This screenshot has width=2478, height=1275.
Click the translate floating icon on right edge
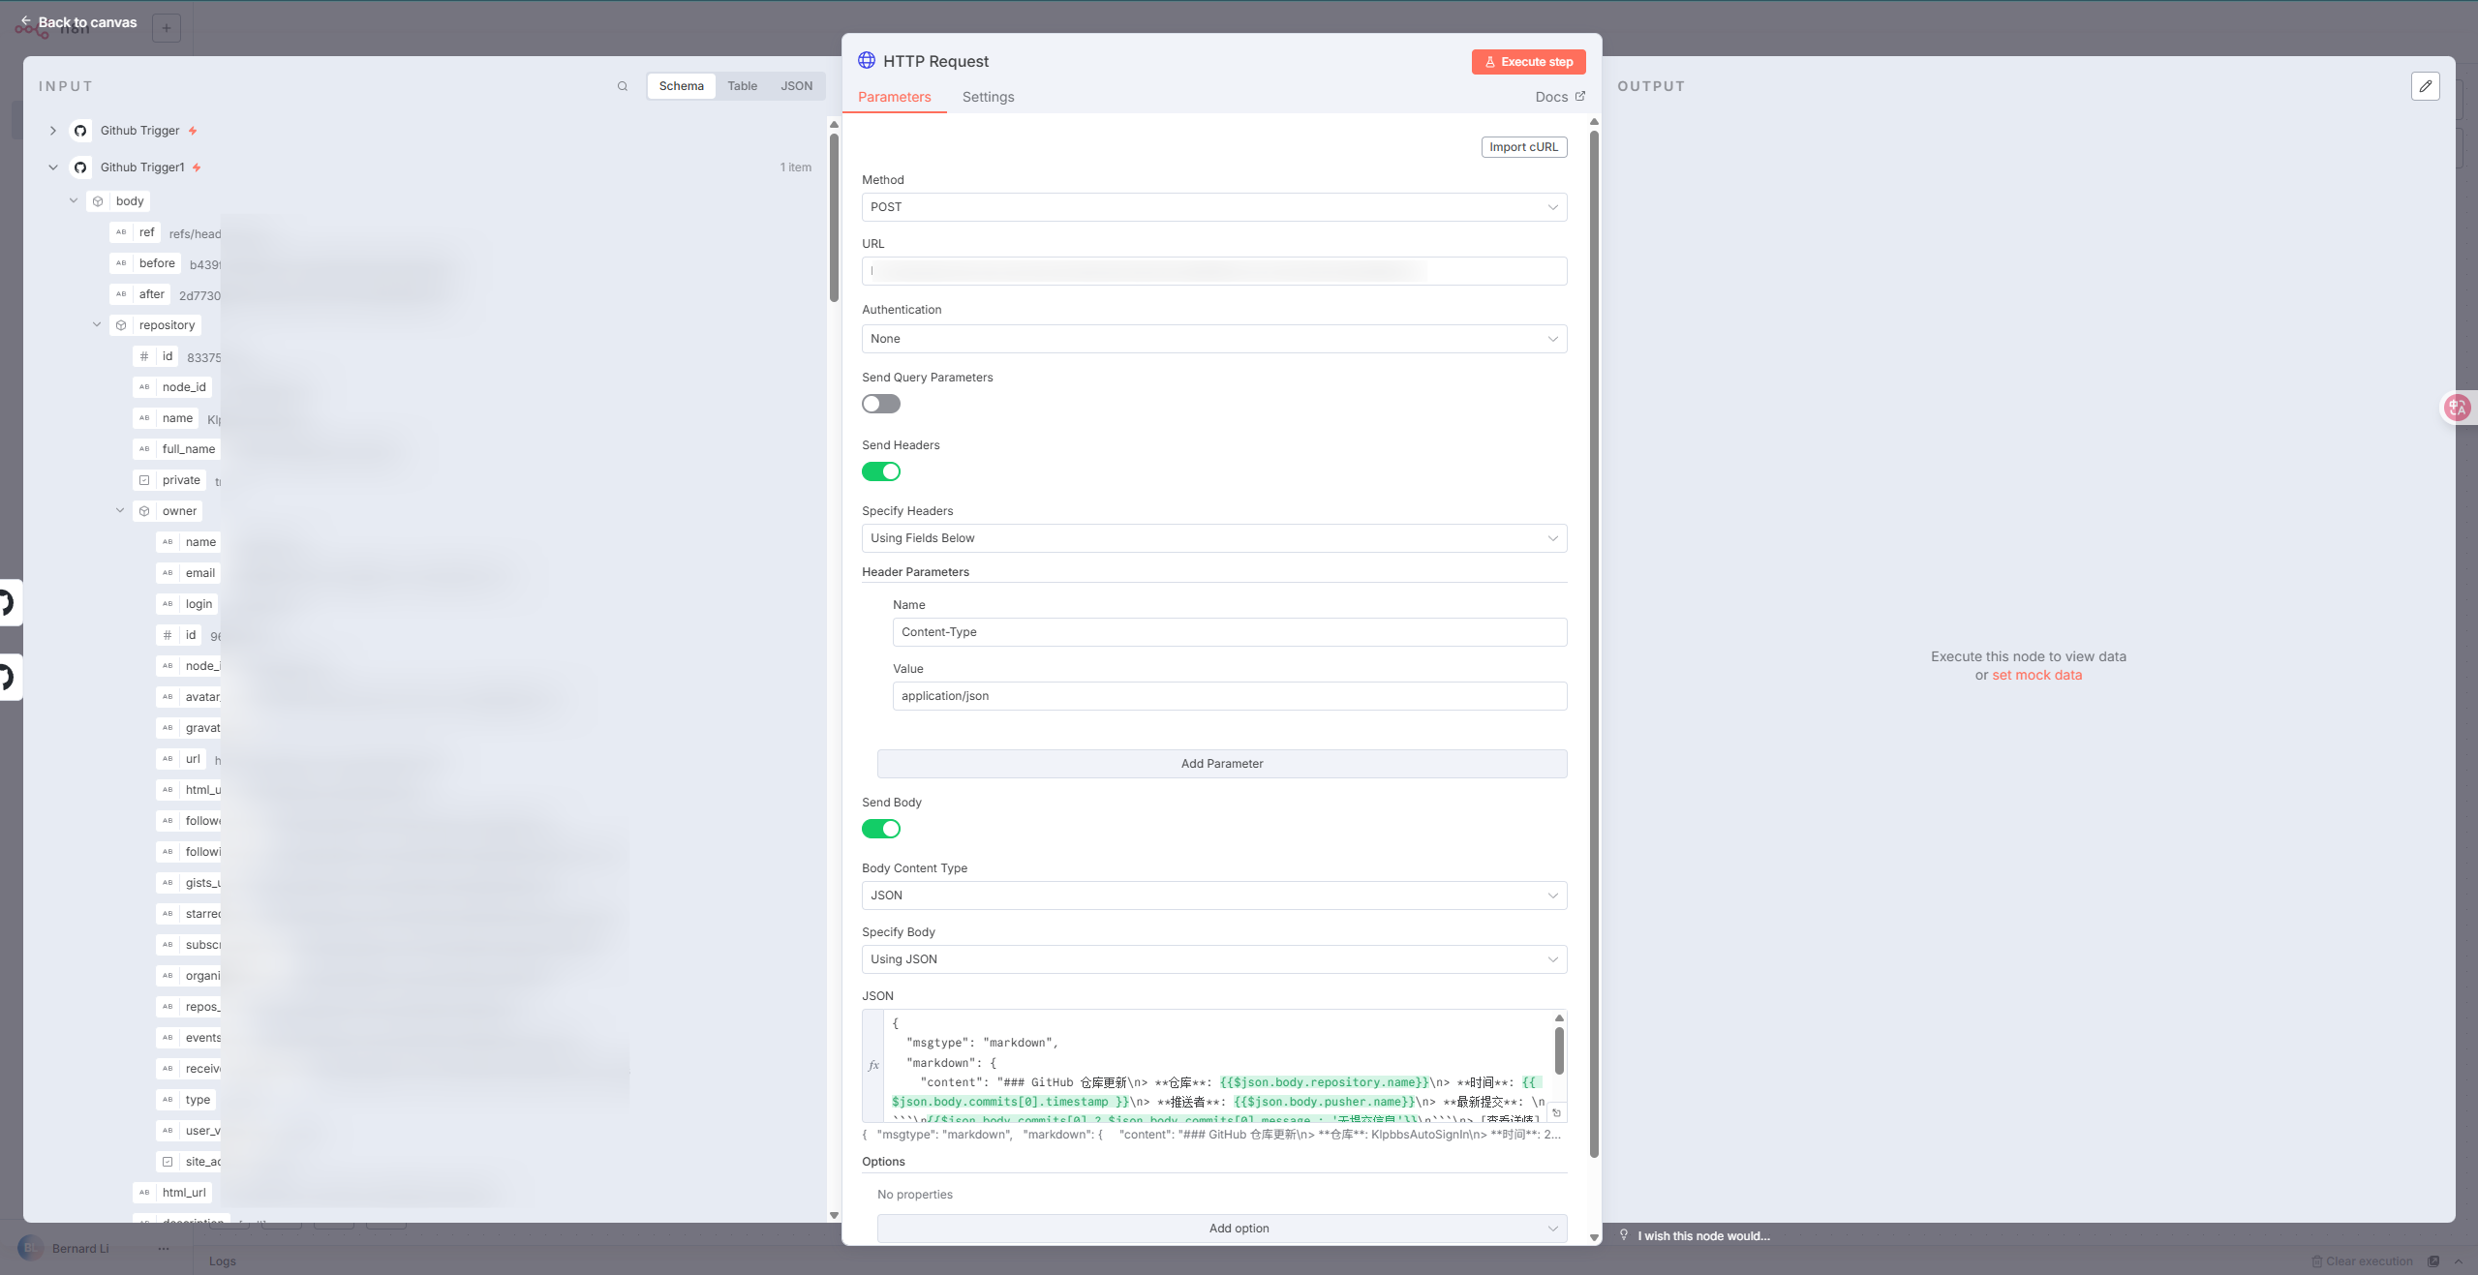coord(2458,408)
